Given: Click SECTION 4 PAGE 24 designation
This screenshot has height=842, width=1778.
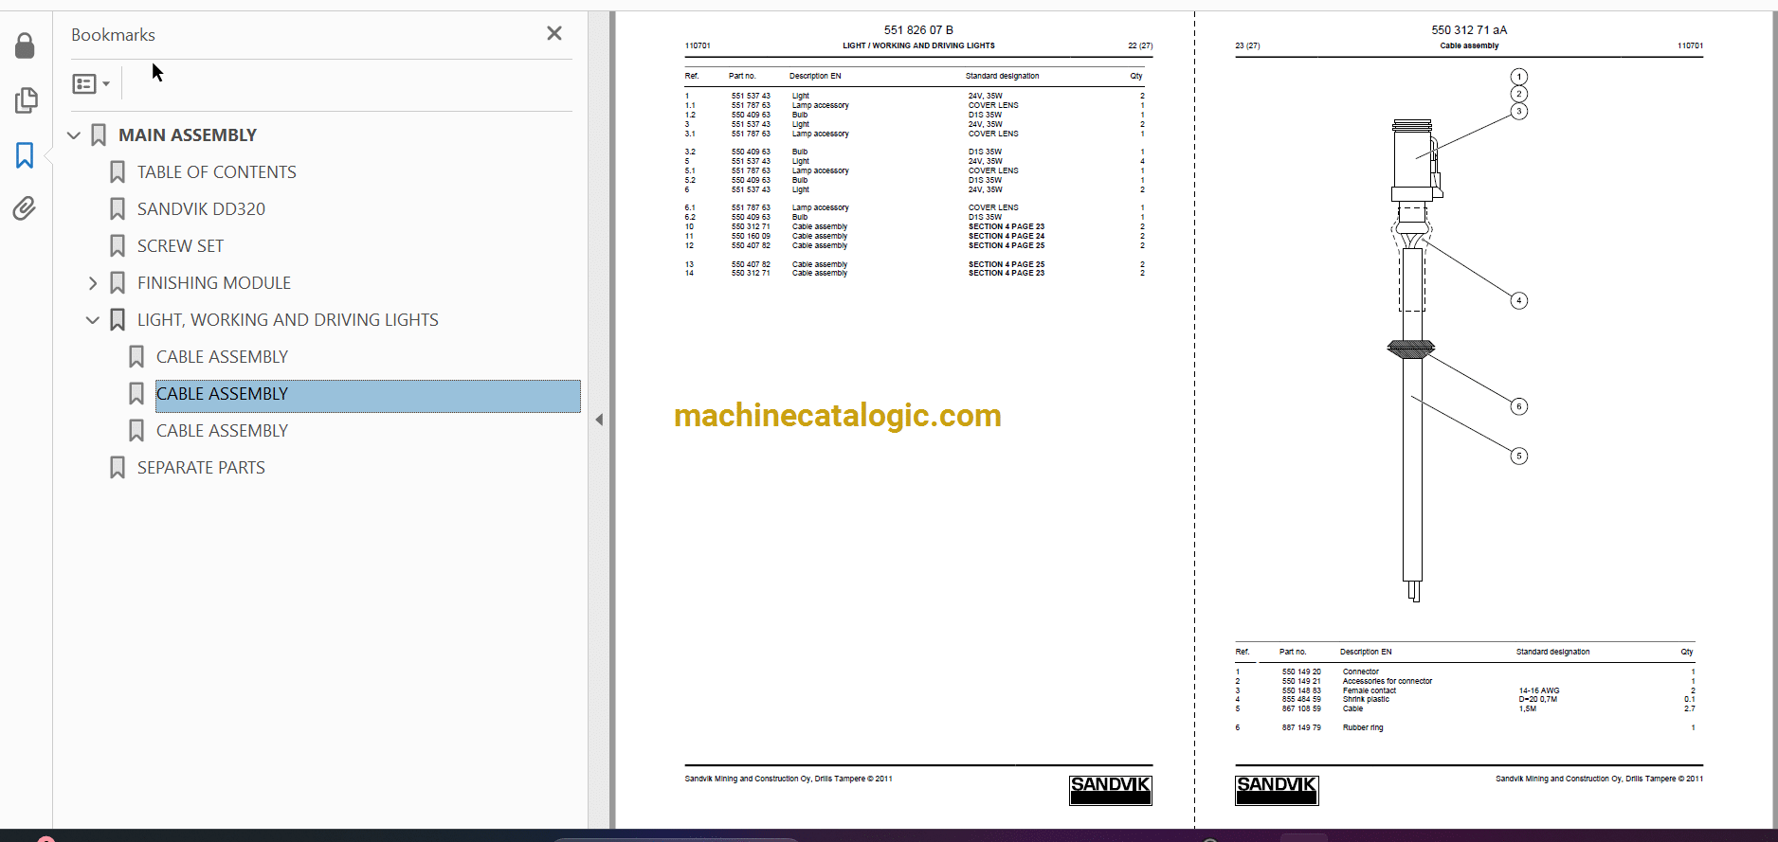Looking at the screenshot, I should pyautogui.click(x=1007, y=236).
